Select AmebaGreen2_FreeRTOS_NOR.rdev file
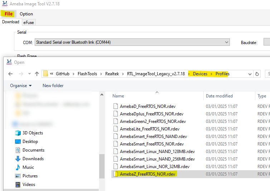270x191 pixels. pyautogui.click(x=153, y=121)
